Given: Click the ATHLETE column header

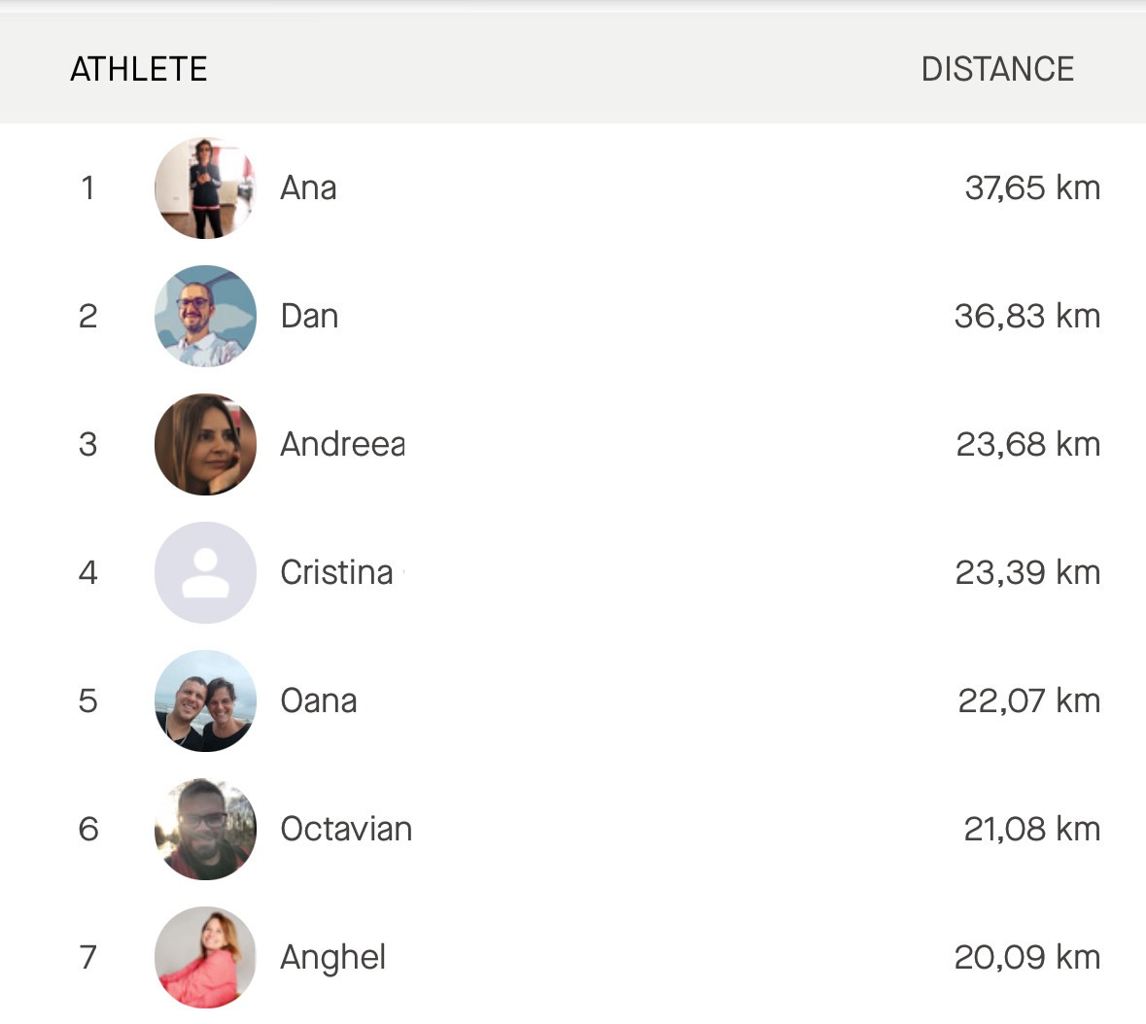Looking at the screenshot, I should pos(139,69).
